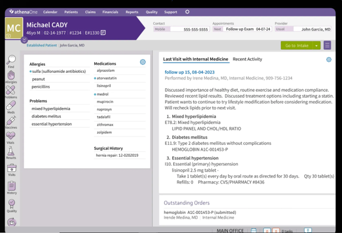
Task: Open the purple hamburger menu button
Action: pos(327,46)
